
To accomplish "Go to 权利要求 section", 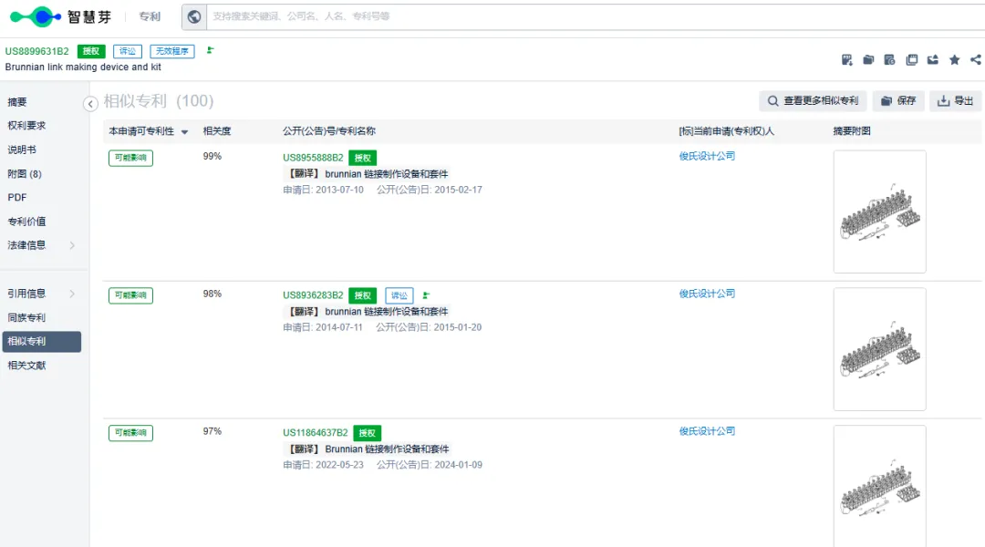I will 26,126.
